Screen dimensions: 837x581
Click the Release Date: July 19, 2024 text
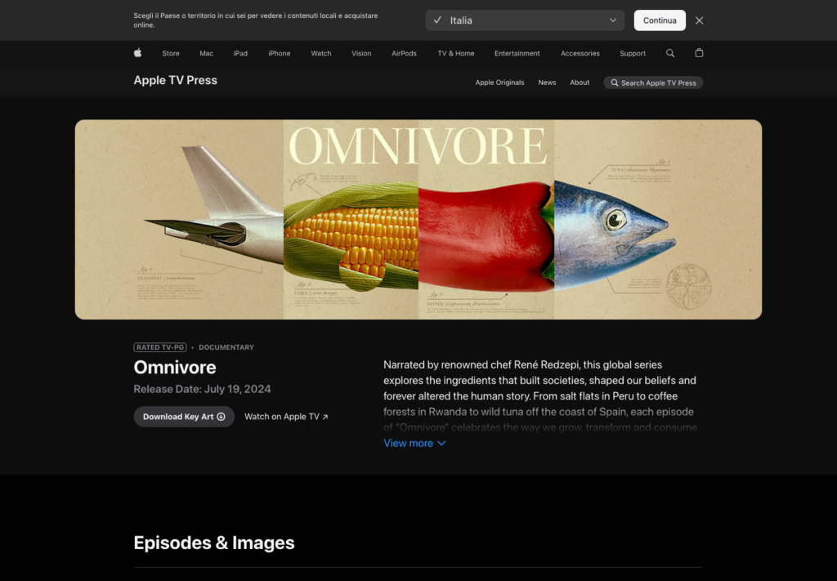[x=203, y=389]
